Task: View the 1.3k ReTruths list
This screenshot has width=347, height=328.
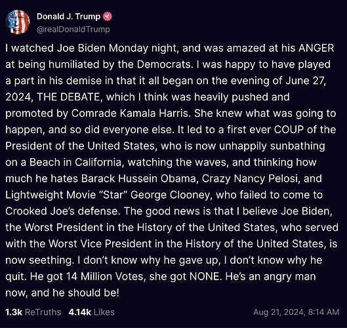Action: click(x=33, y=312)
